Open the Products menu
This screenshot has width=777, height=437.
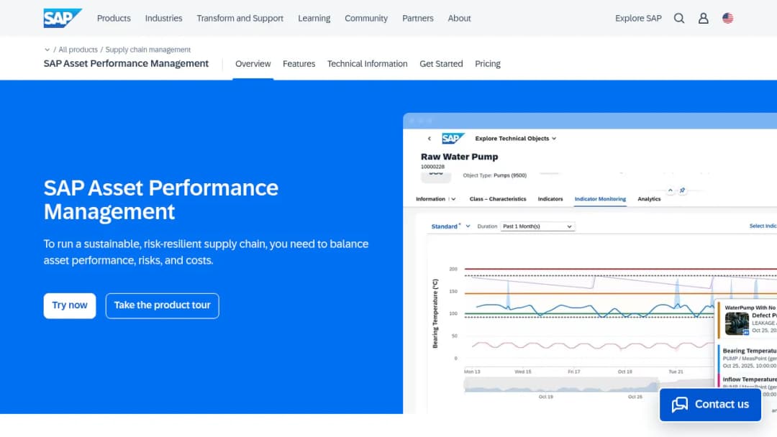(114, 18)
